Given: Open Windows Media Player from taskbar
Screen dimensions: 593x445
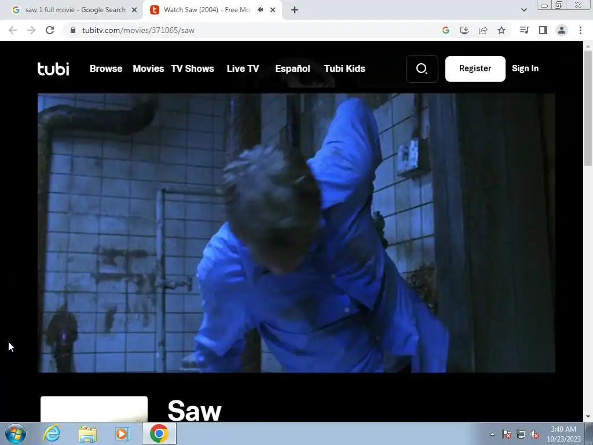Looking at the screenshot, I should [x=122, y=433].
